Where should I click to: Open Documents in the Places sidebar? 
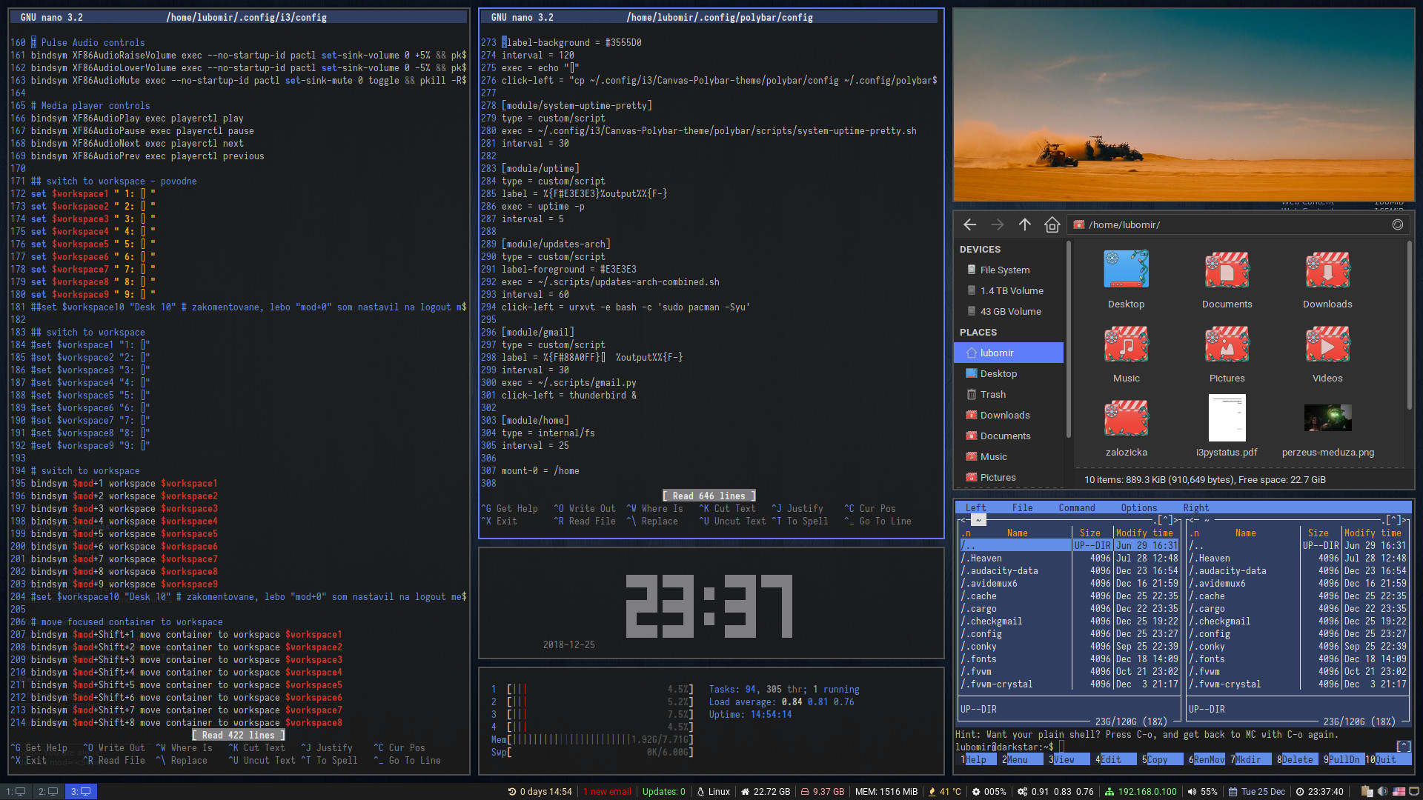[1009, 436]
